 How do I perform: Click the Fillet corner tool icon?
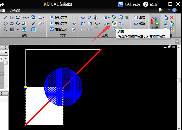coord(96,29)
